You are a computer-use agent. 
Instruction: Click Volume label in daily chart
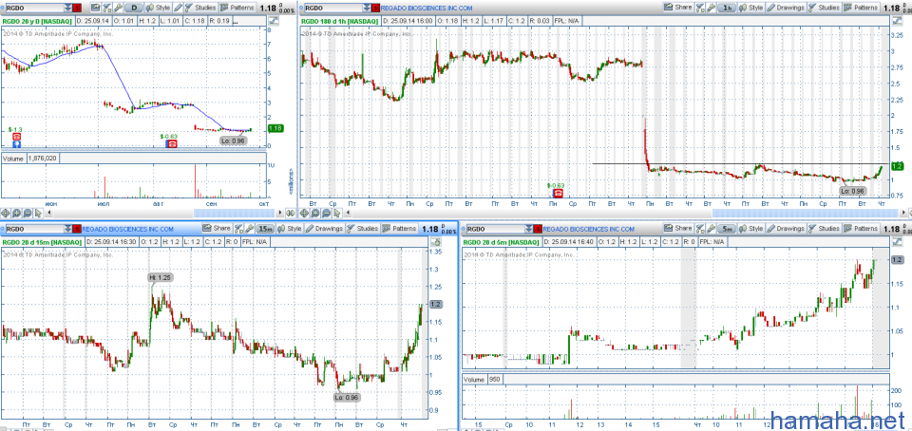tap(12, 158)
